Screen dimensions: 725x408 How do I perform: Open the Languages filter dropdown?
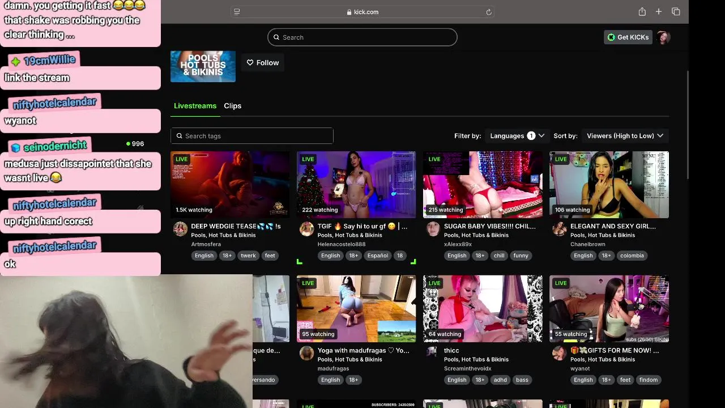point(517,136)
